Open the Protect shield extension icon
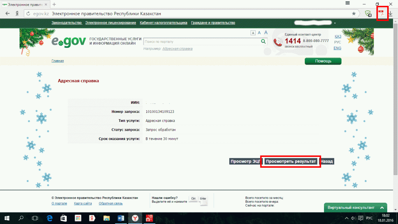 368,13
